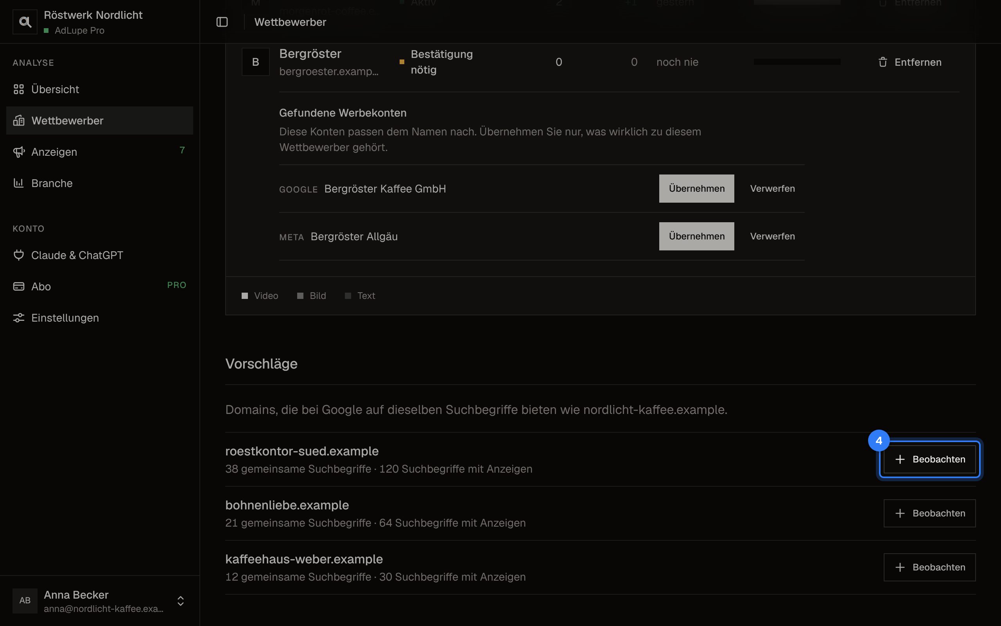Image resolution: width=1001 pixels, height=626 pixels.
Task: Click the trash icon in Bergröster row
Action: [883, 62]
